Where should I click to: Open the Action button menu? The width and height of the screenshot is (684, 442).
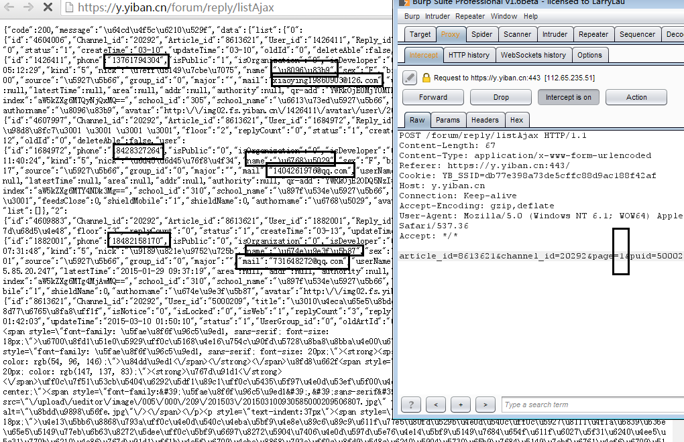point(636,97)
